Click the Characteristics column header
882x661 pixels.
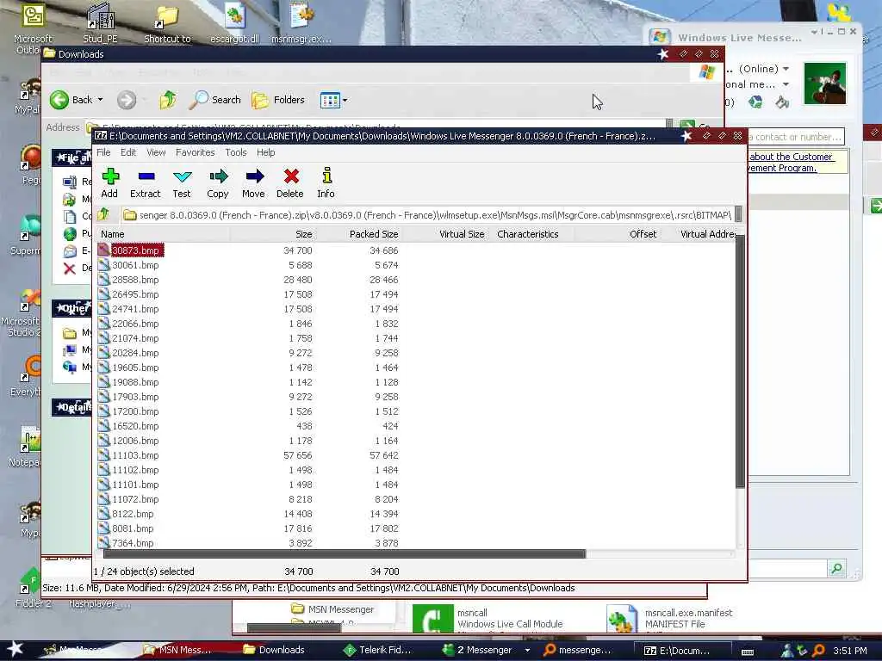(532, 234)
